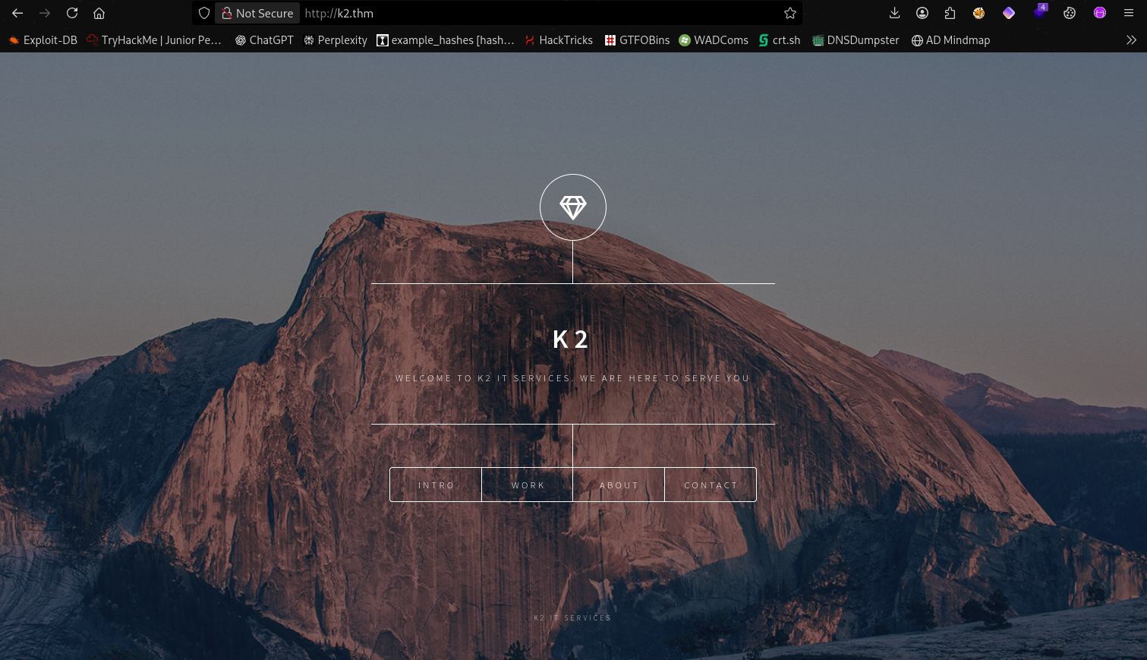
Task: Click the browser back arrow
Action: (17, 13)
